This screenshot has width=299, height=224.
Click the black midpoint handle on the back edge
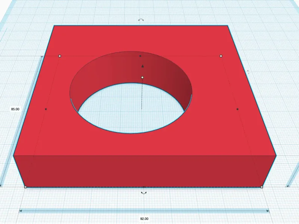(x=141, y=56)
